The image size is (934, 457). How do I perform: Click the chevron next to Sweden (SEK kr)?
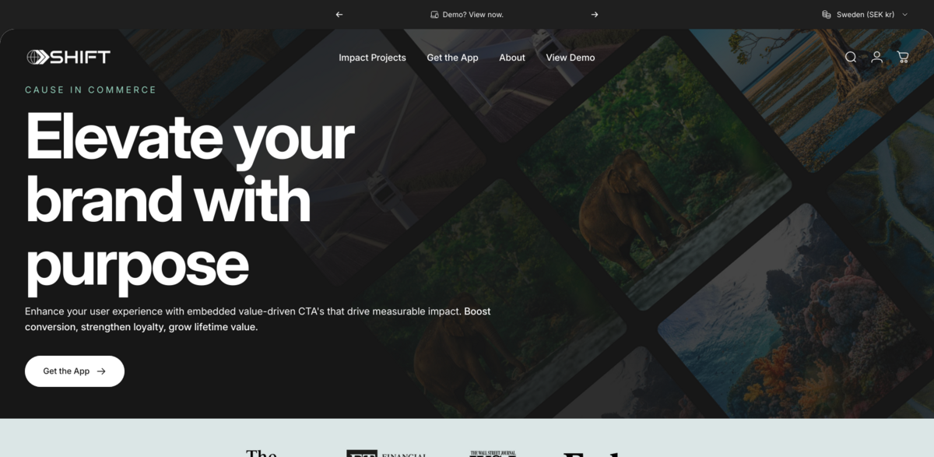click(x=904, y=14)
